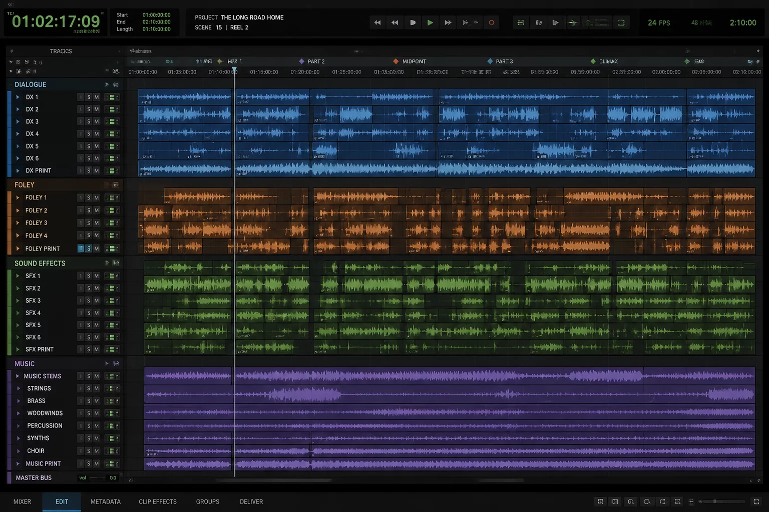Click the Rewind button in transport
Image resolution: width=769 pixels, height=512 pixels.
tap(395, 22)
